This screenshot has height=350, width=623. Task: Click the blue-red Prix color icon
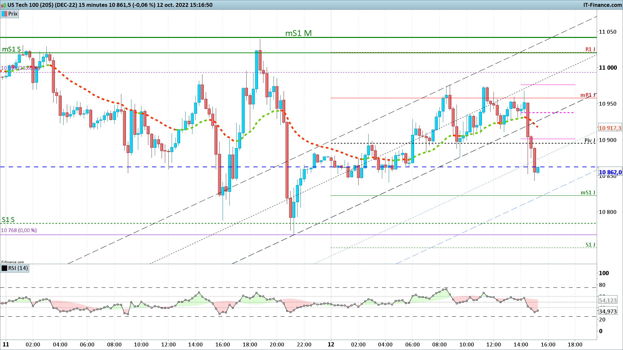(5, 14)
